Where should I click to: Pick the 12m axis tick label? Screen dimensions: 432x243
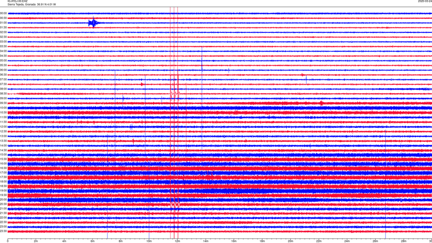coord(177,241)
